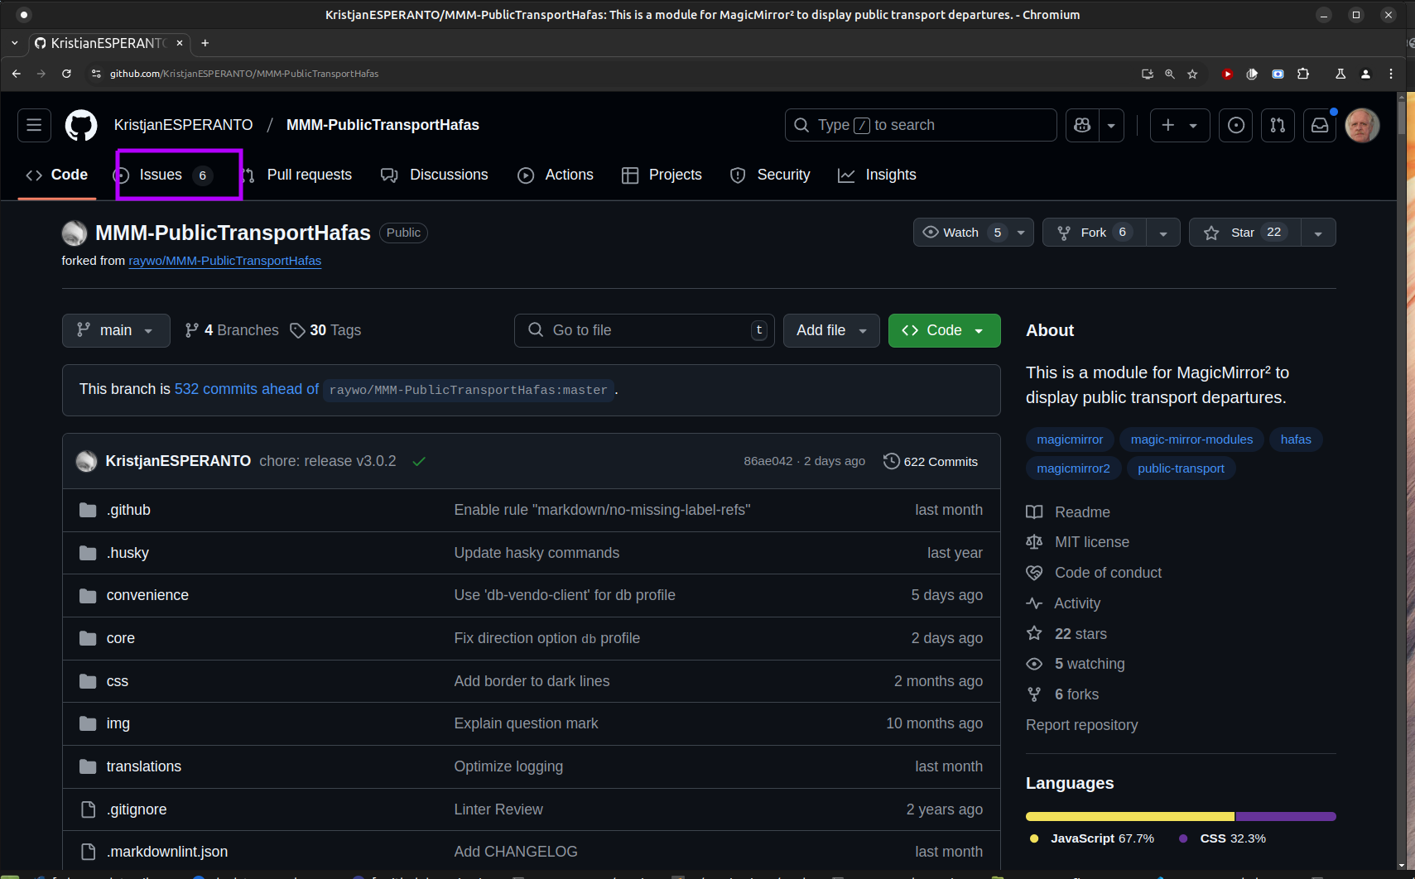Open browser extensions puzzle icon
The height and width of the screenshot is (879, 1415).
pos(1303,74)
